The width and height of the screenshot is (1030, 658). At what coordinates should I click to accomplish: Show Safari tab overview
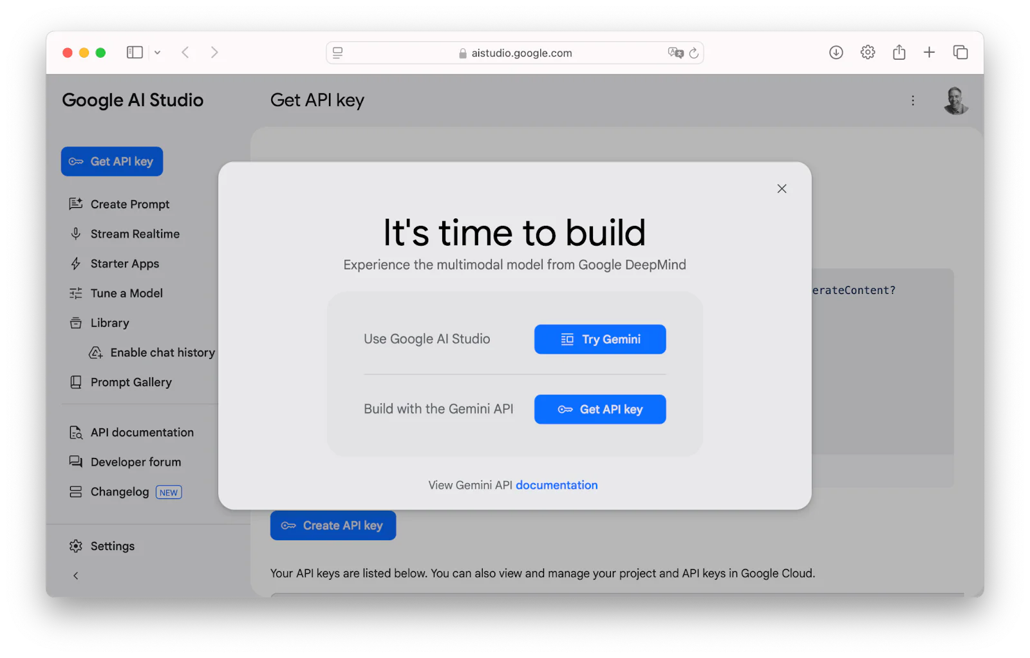[x=960, y=52]
